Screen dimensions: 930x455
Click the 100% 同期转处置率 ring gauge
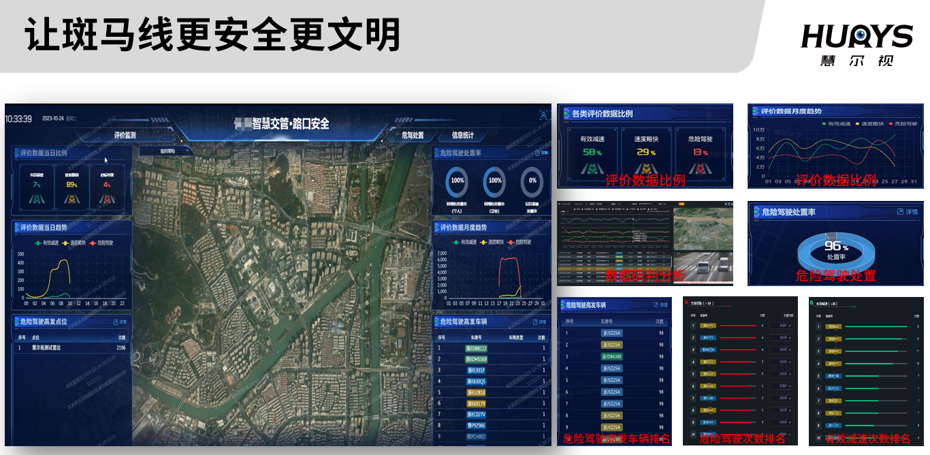coord(457,181)
